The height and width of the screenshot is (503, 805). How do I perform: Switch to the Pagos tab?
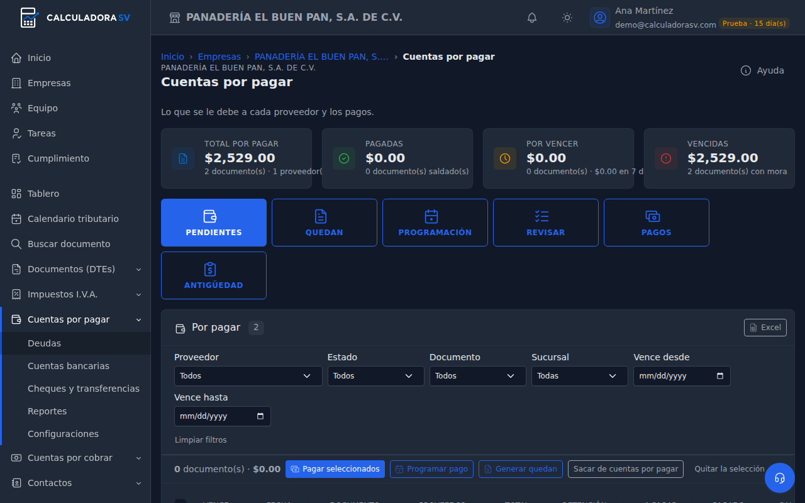[657, 223]
